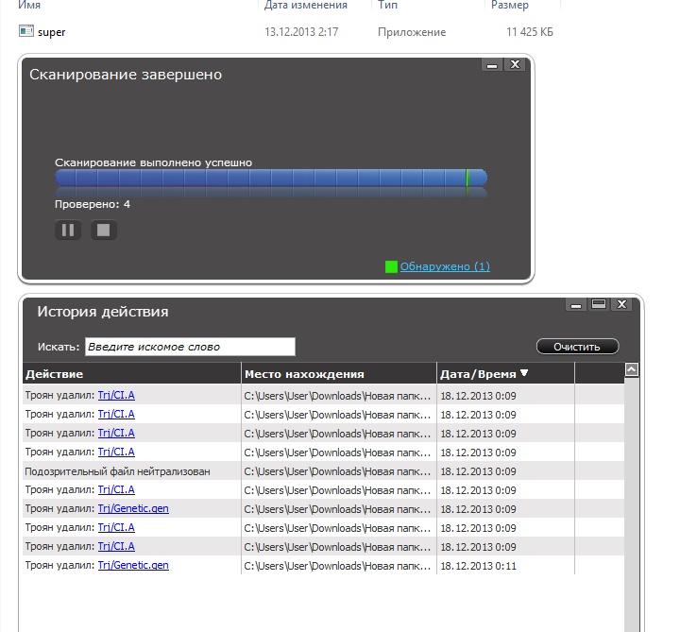Click the Проверено: 4 counter text

tap(93, 204)
